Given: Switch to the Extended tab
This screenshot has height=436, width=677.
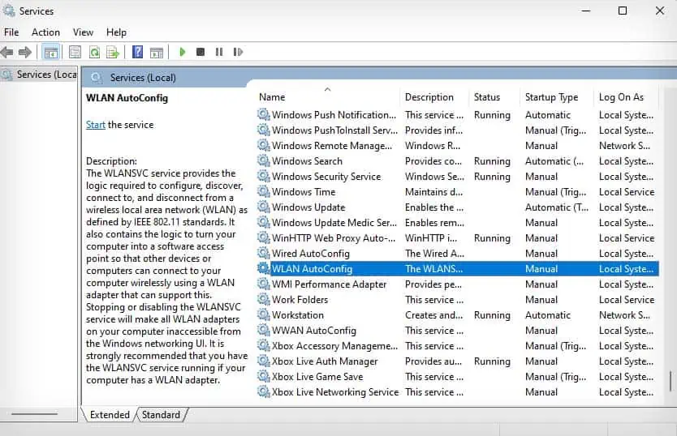Looking at the screenshot, I should point(110,414).
